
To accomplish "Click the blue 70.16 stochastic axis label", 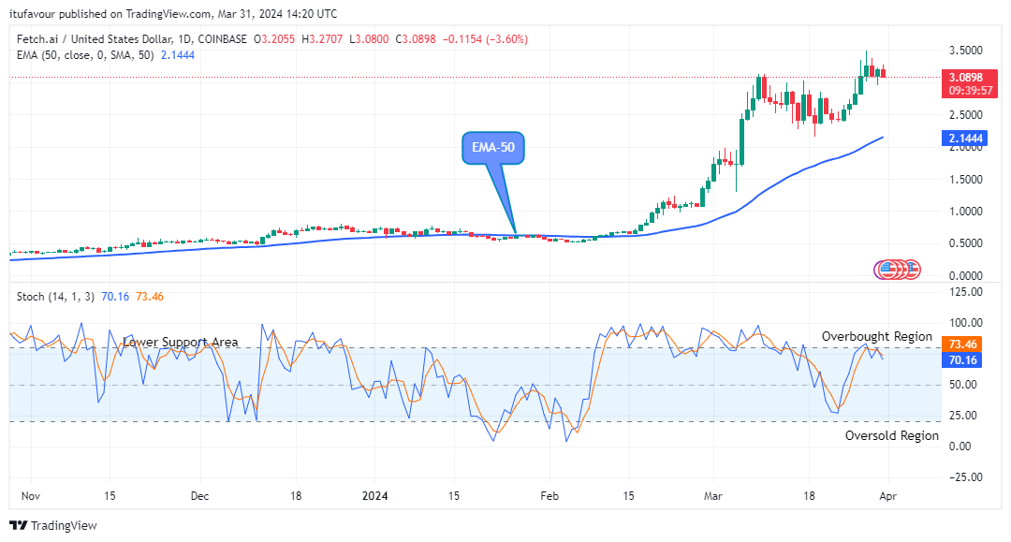I will [962, 360].
